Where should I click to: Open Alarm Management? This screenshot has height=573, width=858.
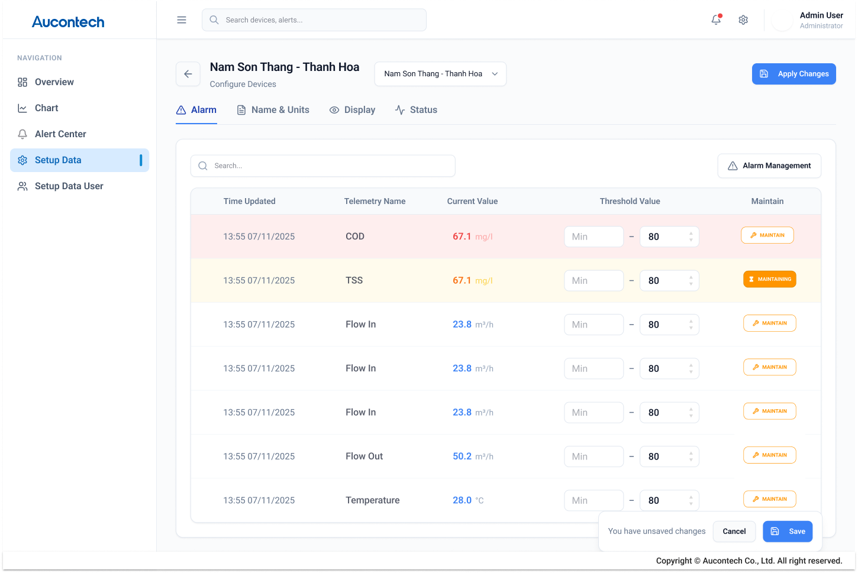(769, 166)
